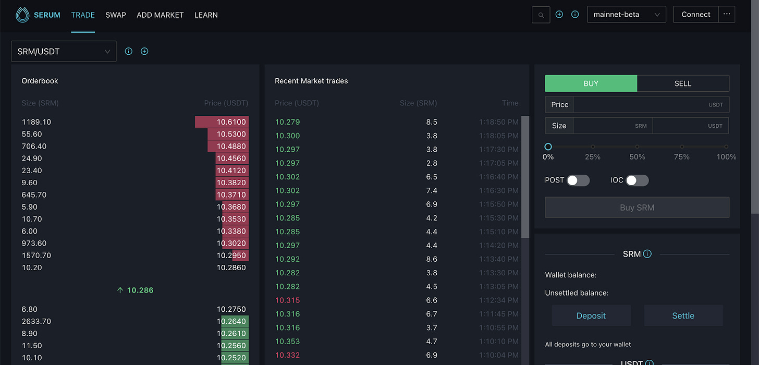The image size is (759, 365).
Task: Click the 10.286 market price indicator
Action: click(135, 290)
